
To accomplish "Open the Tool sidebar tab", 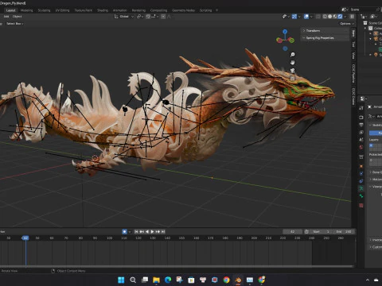I will [x=353, y=44].
